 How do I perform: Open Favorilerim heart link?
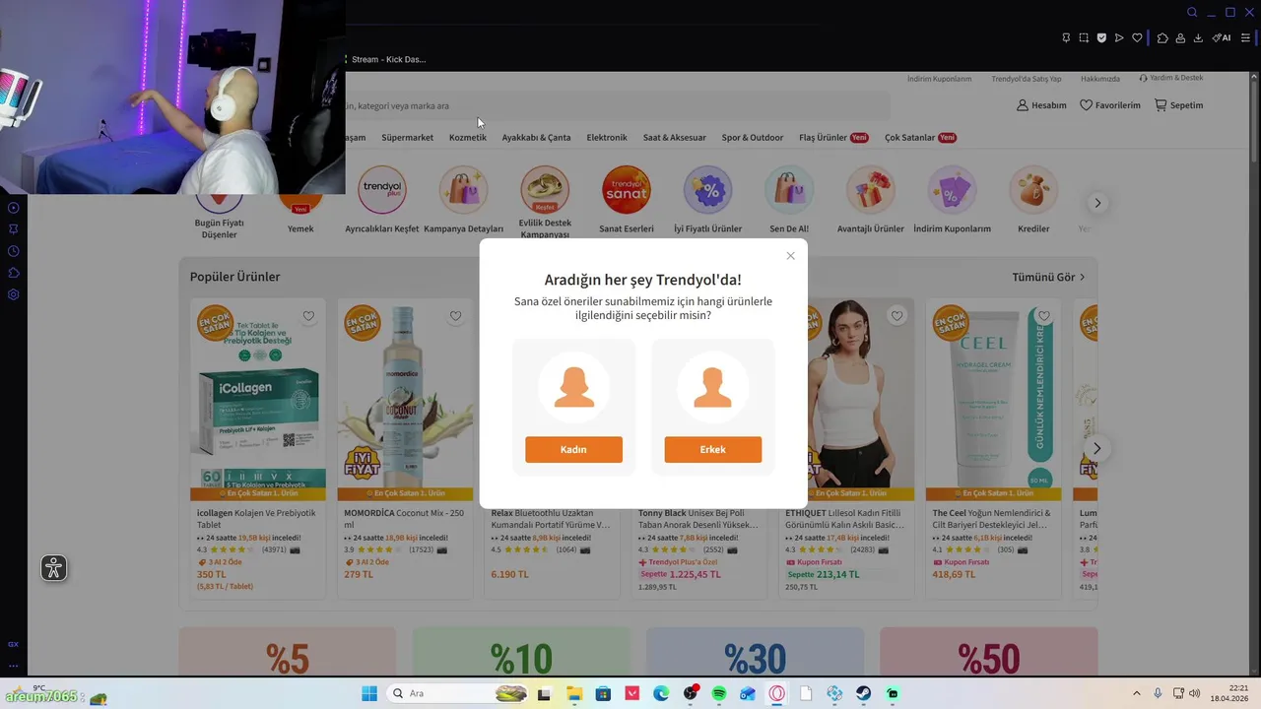[x=1109, y=105]
